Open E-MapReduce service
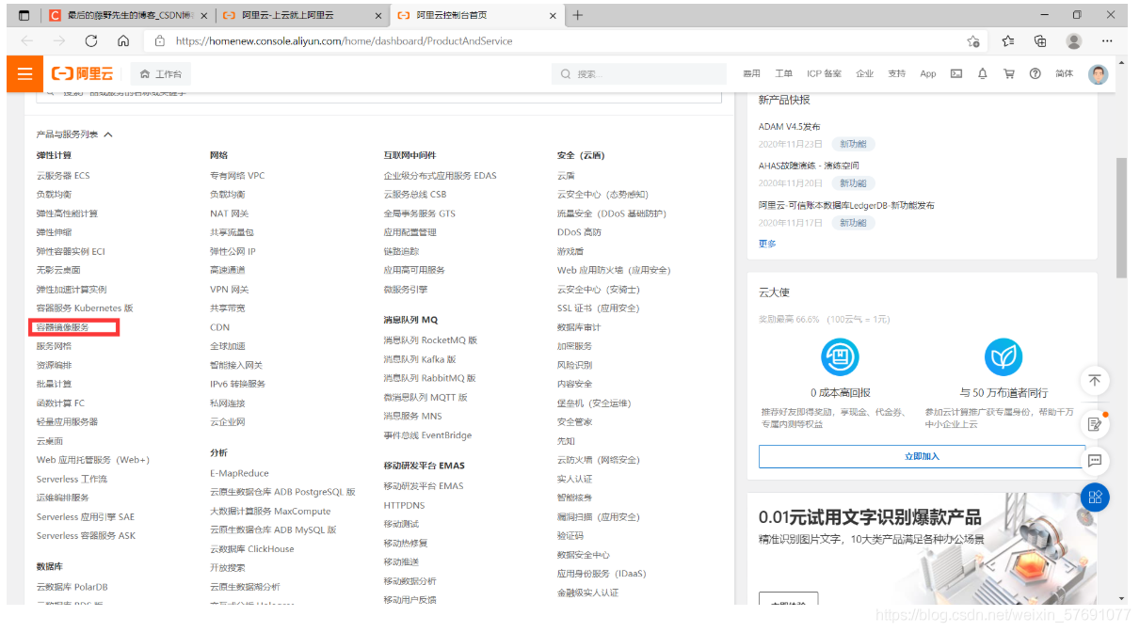Screen dimensions: 1140x632 239,474
